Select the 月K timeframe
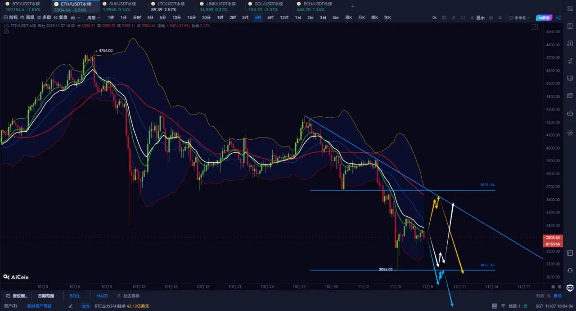This screenshot has height=311, width=576. 361,18
